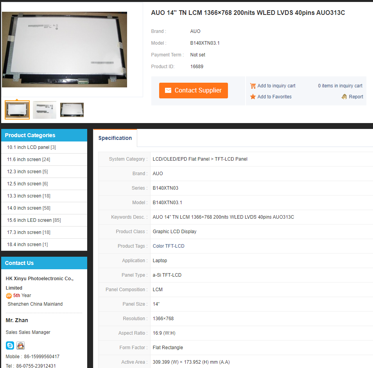Click the Report link
This screenshot has width=373, height=368.
click(x=356, y=96)
